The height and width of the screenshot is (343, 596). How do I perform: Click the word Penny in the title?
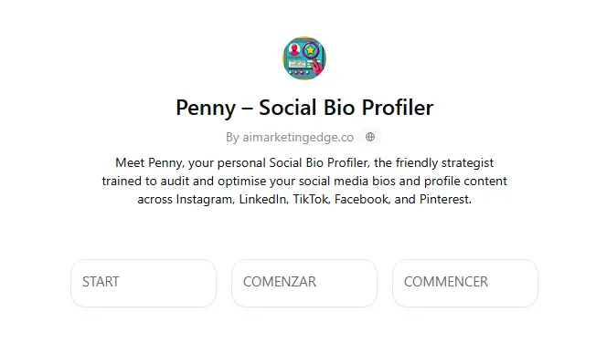[206, 108]
